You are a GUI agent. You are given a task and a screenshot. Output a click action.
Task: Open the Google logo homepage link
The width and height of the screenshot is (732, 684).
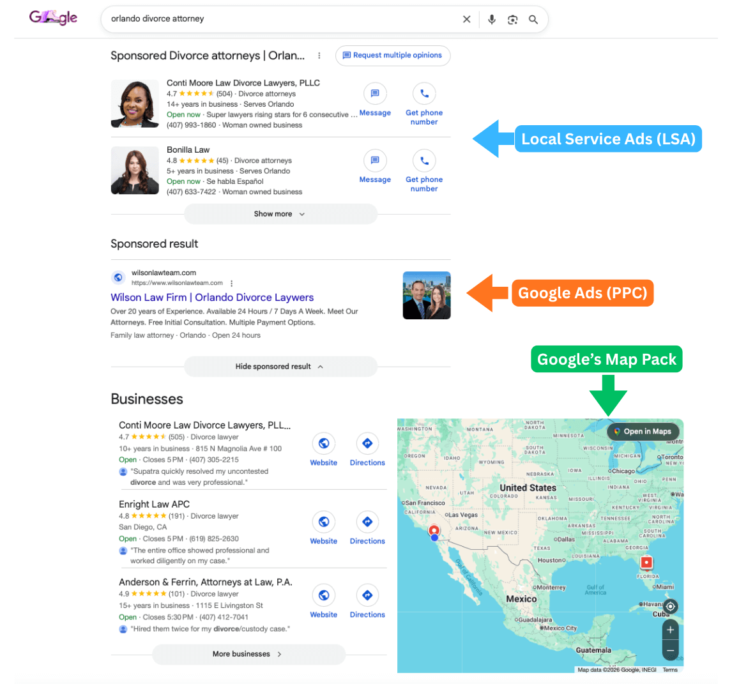coord(53,18)
